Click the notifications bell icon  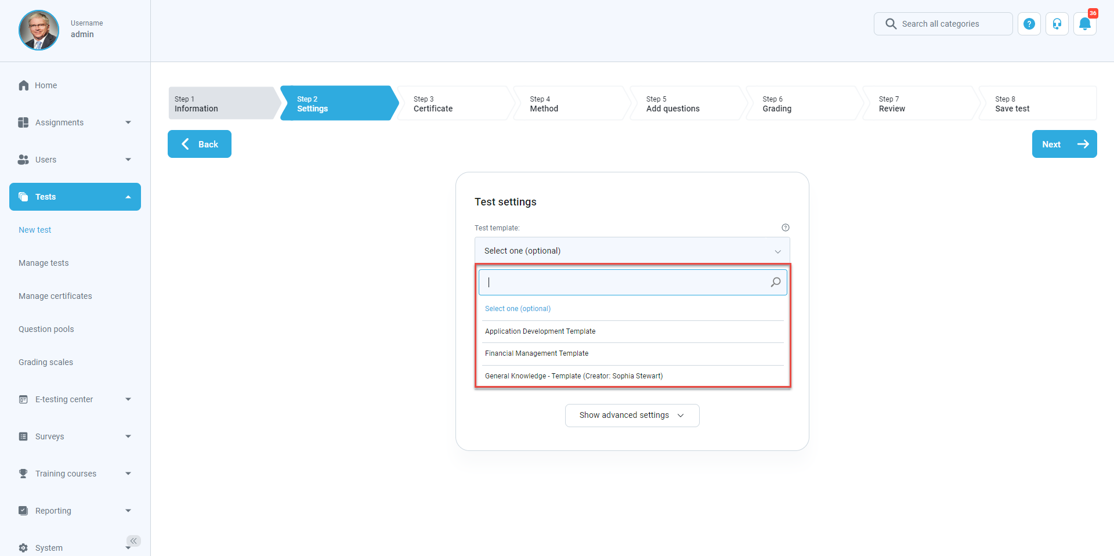(x=1084, y=24)
